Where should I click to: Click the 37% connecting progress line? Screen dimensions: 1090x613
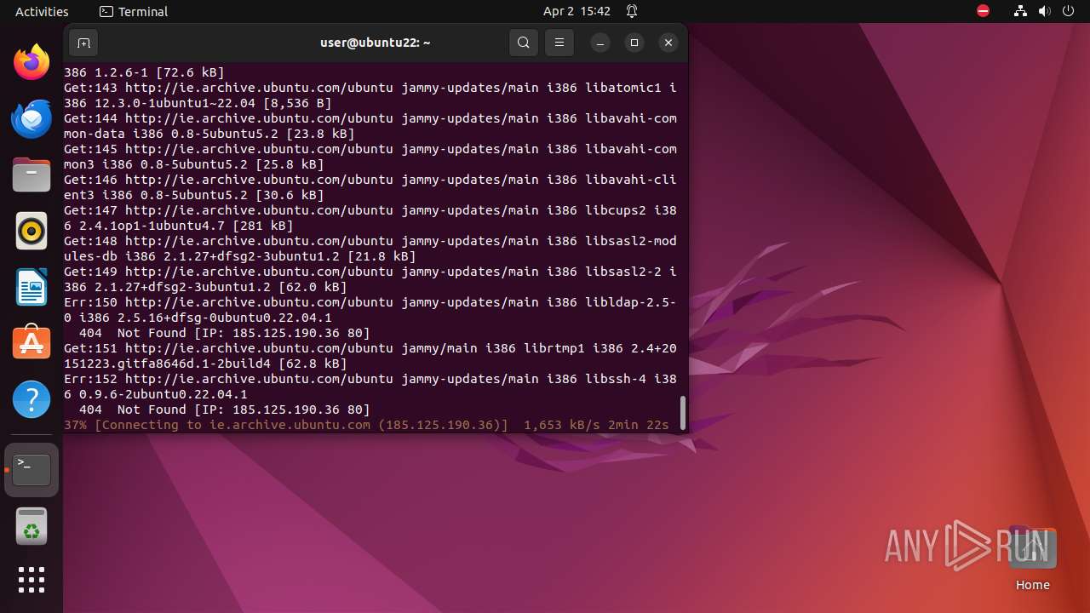point(366,425)
